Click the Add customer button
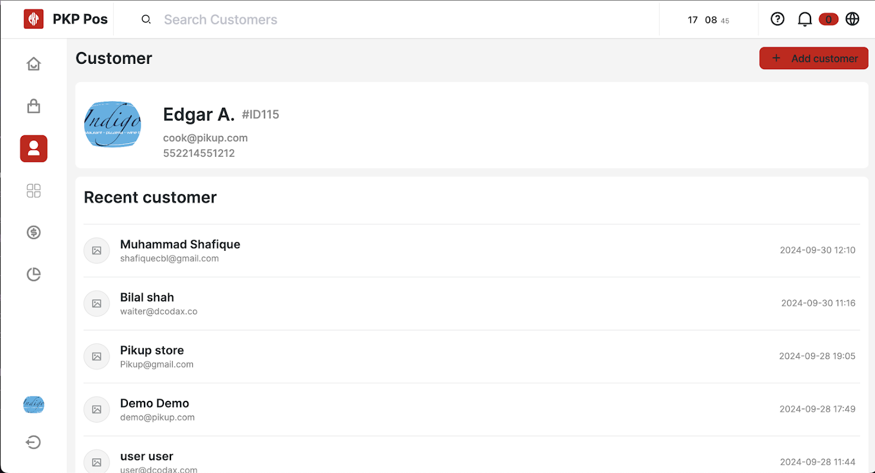875x473 pixels. pos(813,59)
